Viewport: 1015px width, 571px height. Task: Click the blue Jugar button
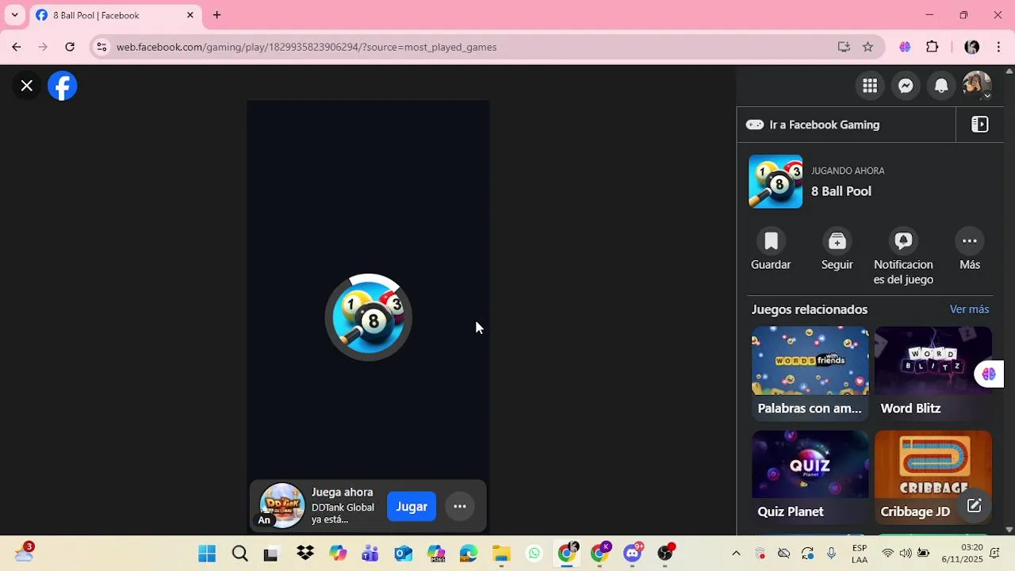(412, 507)
